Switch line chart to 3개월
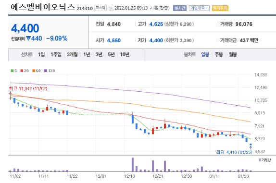This screenshot has height=183, width=276. click(72, 54)
